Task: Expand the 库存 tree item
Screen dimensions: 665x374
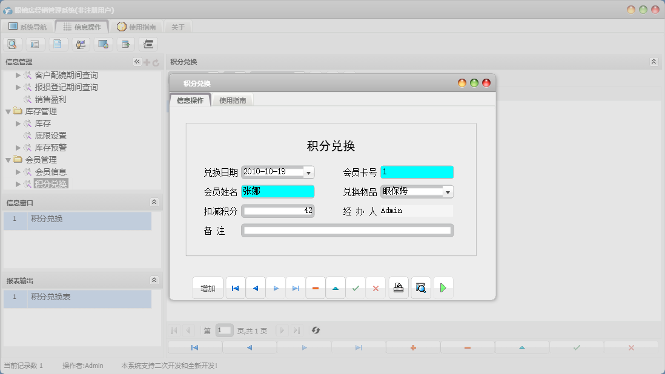Action: pos(18,123)
